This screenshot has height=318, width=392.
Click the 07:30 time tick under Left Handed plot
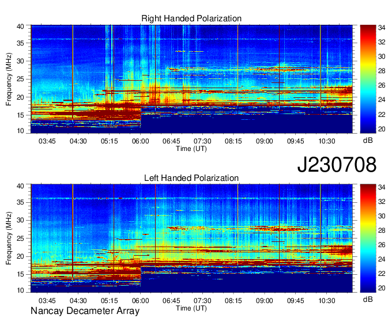tap(202, 301)
